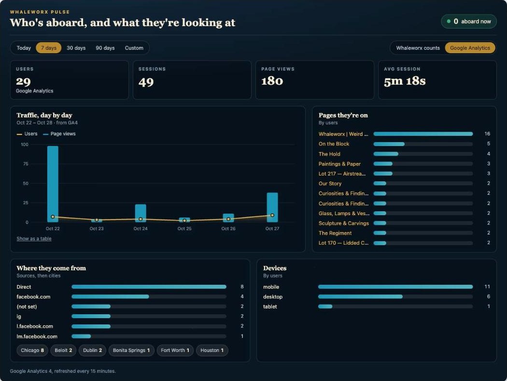Click the Pages they're on heading
This screenshot has width=507, height=381.
[x=343, y=115]
